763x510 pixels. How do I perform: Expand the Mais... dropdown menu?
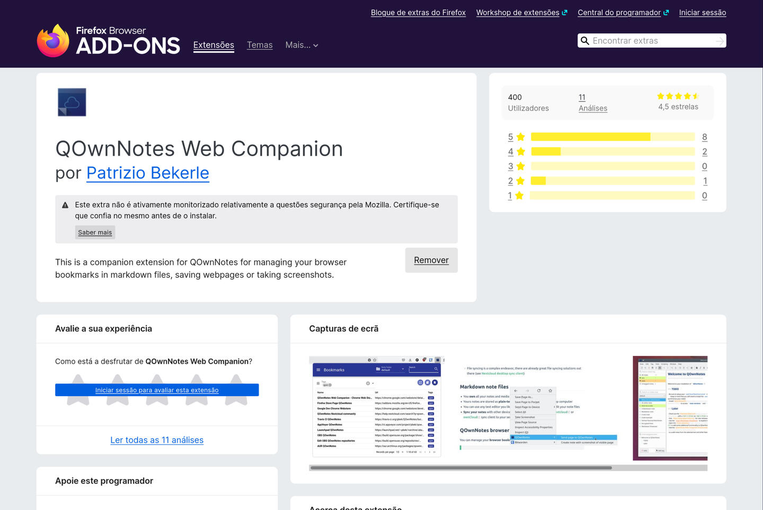click(x=301, y=45)
